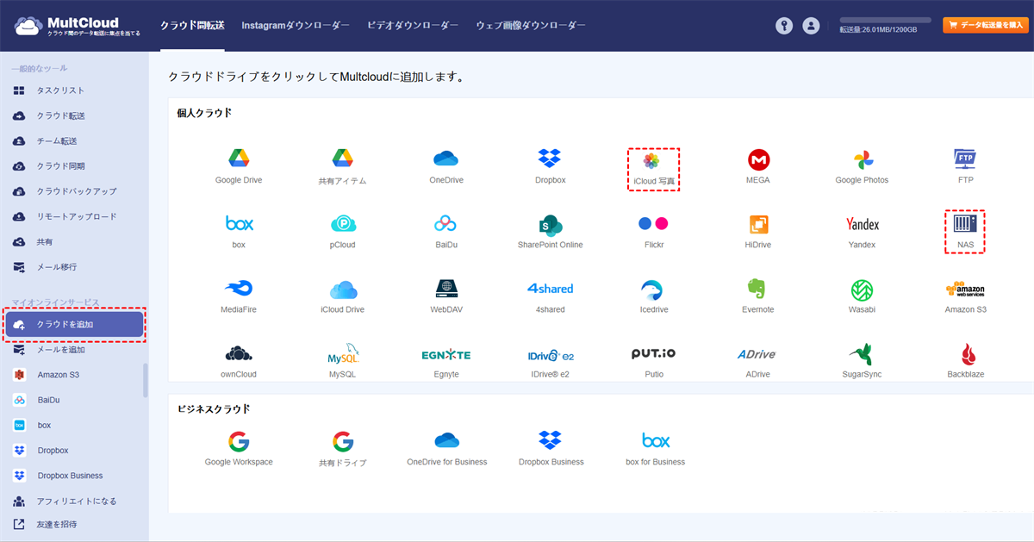The image size is (1034, 542).
Task: Open タスクリスト in the sidebar
Action: (60, 90)
